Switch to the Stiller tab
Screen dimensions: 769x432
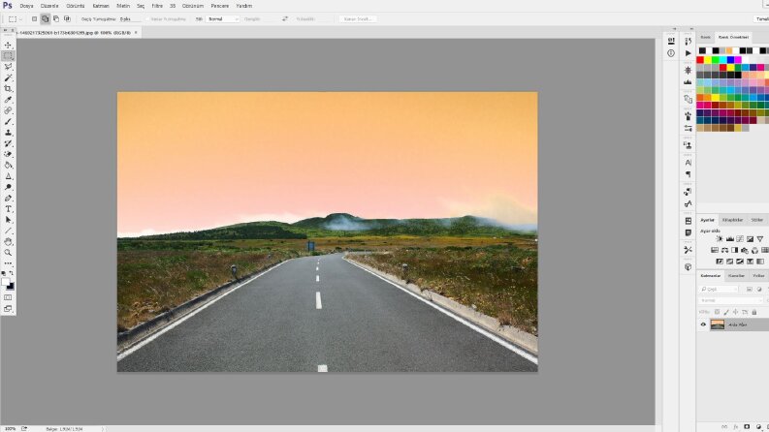point(757,220)
